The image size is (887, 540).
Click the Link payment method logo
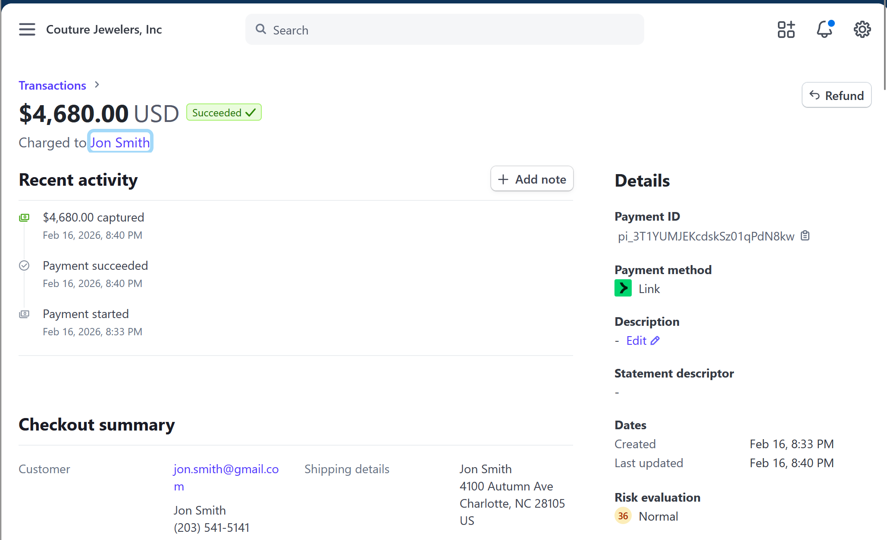[x=623, y=288]
